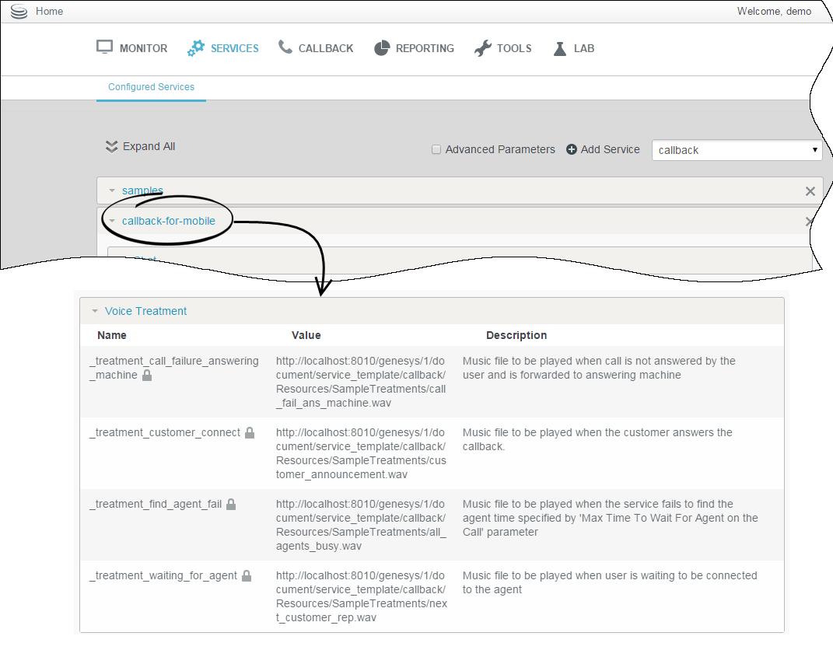
Task: Delete the samples service with X
Action: point(810,191)
